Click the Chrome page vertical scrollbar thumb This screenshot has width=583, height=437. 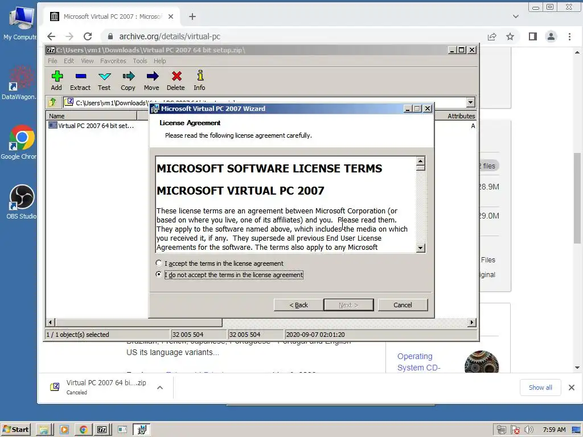click(x=577, y=198)
